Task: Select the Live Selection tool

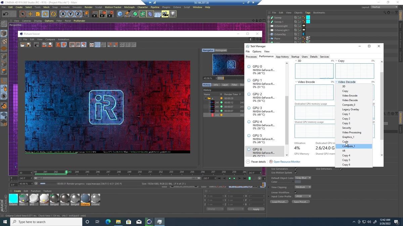Action: pyautogui.click(x=22, y=14)
